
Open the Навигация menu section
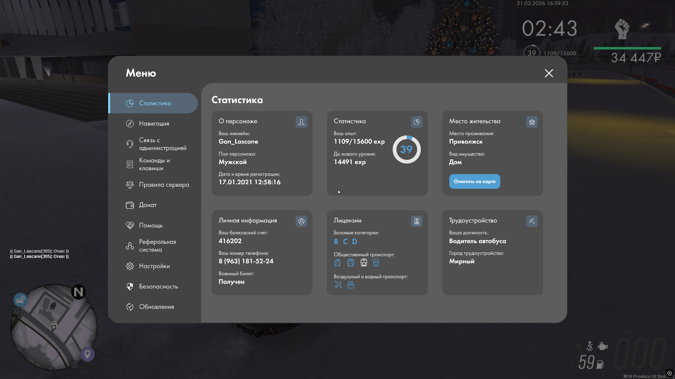click(154, 124)
